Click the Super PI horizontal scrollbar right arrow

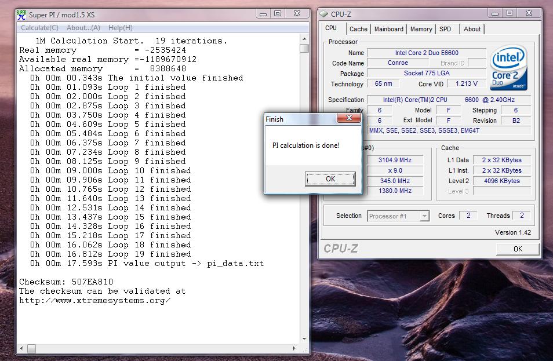tap(294, 348)
